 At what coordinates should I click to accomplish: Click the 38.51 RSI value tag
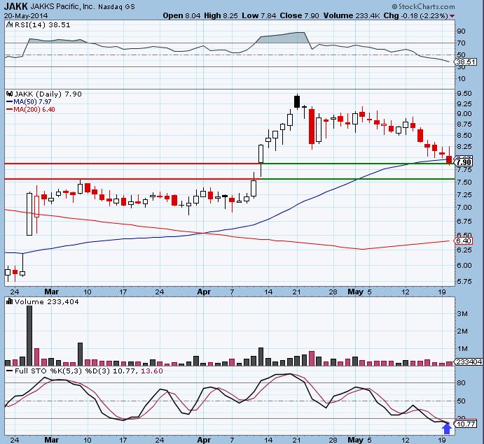466,62
